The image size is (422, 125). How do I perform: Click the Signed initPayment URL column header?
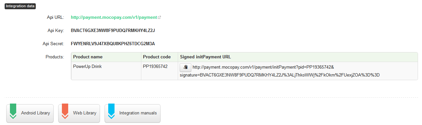pos(206,57)
